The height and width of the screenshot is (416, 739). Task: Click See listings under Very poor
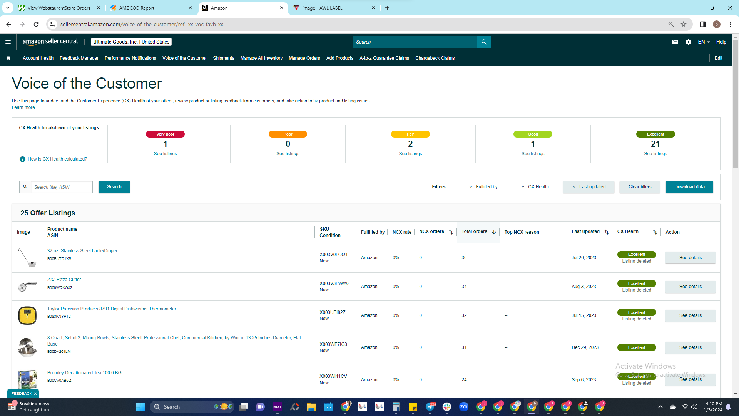[165, 154]
